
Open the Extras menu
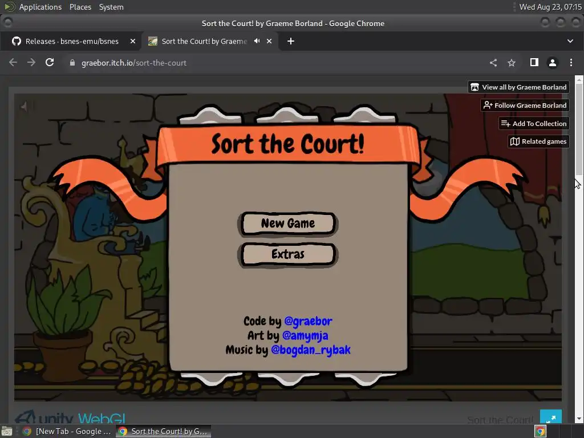coord(288,254)
